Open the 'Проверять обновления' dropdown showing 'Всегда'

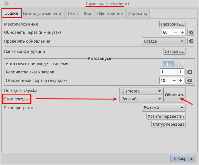tap(164, 41)
